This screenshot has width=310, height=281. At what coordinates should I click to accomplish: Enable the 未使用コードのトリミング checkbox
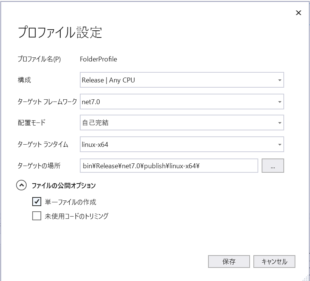[x=37, y=216]
